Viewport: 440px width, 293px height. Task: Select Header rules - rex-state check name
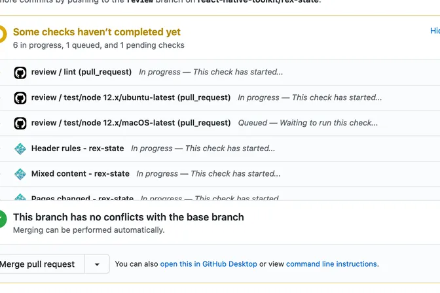[x=78, y=148]
